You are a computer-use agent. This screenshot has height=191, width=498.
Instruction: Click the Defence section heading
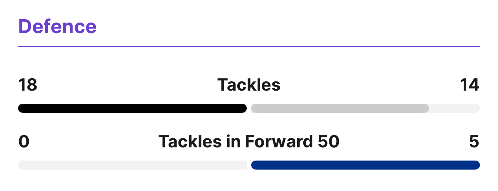(57, 27)
